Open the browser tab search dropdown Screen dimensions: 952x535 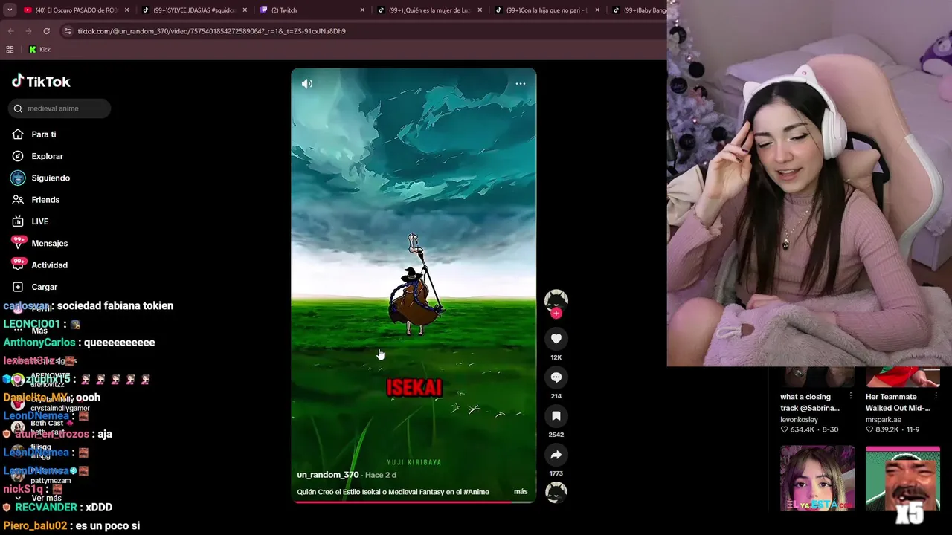coord(10,10)
